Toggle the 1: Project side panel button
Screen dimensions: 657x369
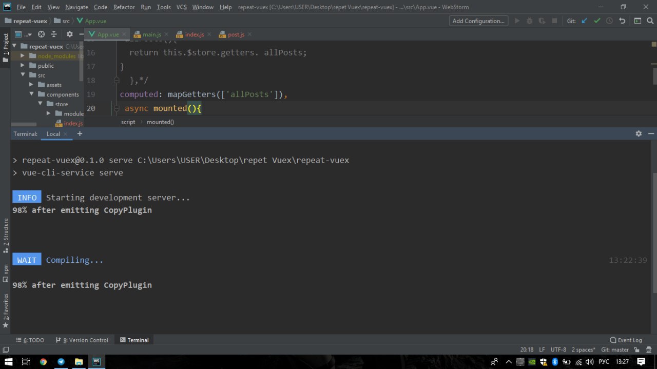point(6,48)
